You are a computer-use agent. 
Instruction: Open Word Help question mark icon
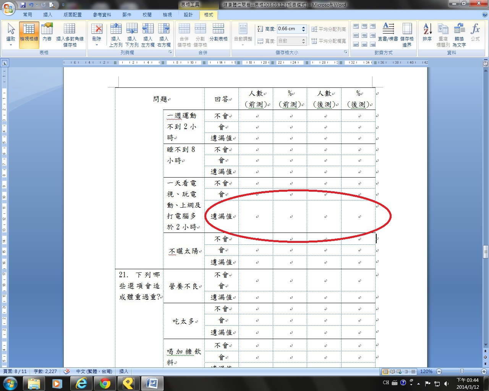pos(484,15)
